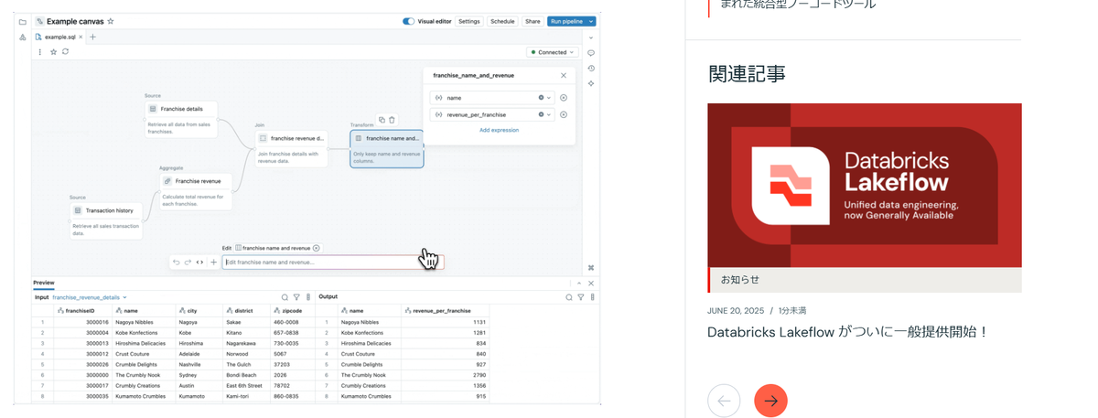Click the refresh icon in the file toolbar

pos(65,52)
